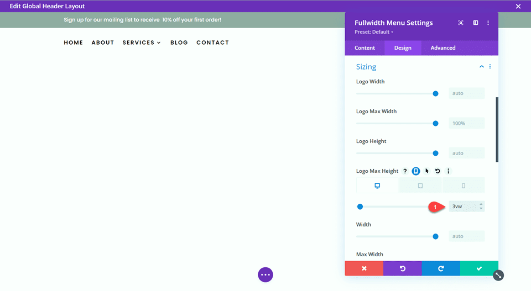This screenshot has width=531, height=291.
Task: Adjust the Logo Width slider handle
Action: 435,94
